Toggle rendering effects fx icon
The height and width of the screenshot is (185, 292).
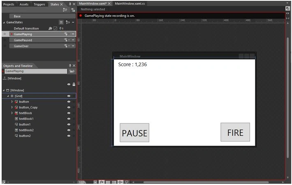[102, 182]
